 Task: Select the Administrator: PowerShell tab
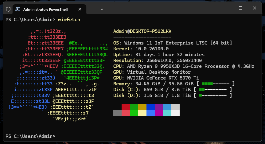pyautogui.click(x=49, y=9)
